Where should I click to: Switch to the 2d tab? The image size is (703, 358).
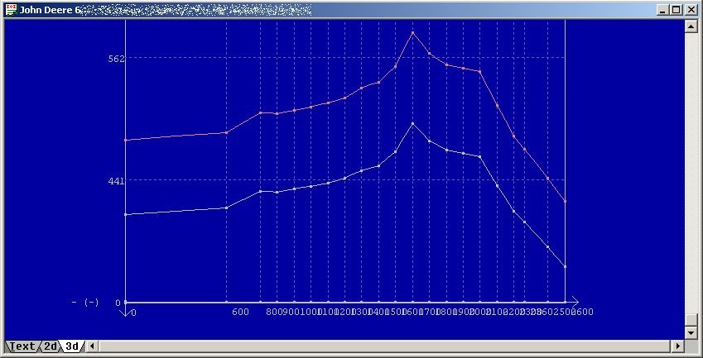point(50,346)
